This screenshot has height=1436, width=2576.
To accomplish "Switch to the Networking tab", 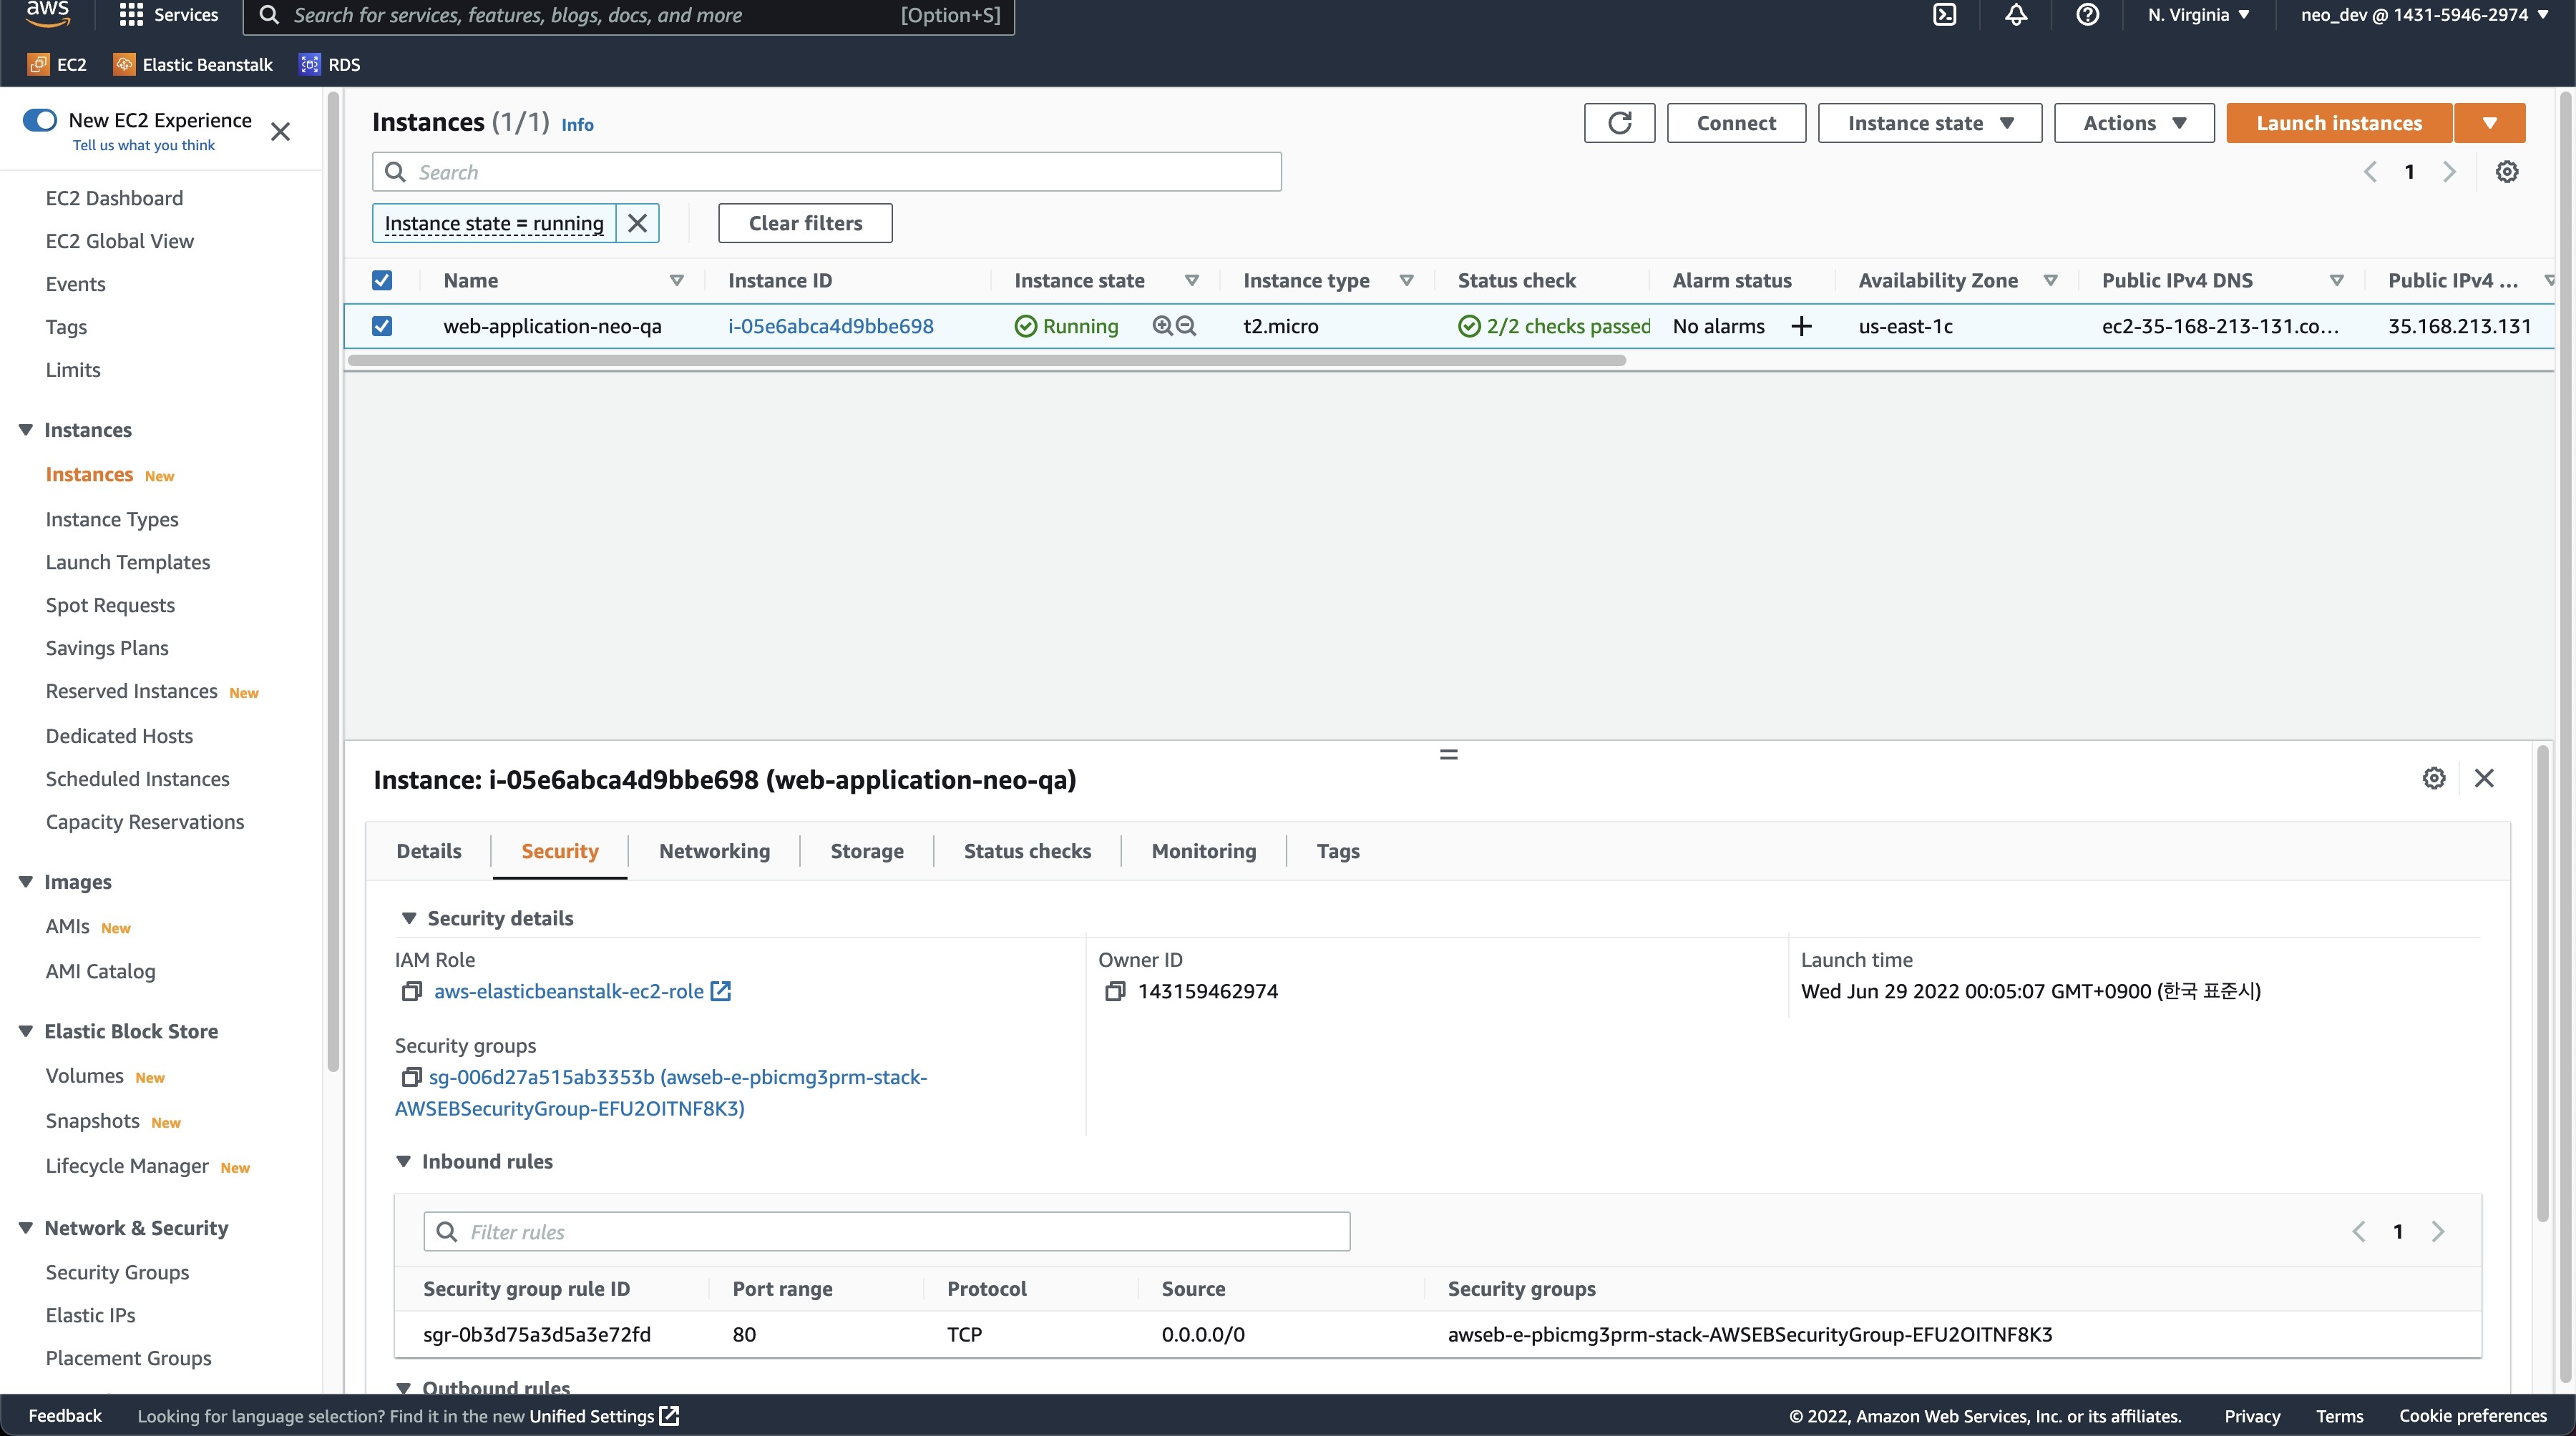I will (x=715, y=852).
